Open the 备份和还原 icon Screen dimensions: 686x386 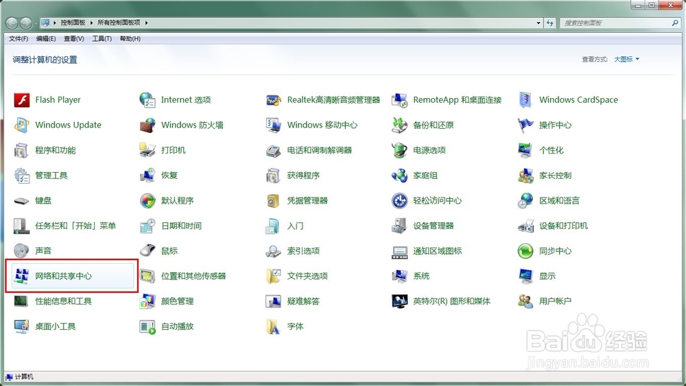tap(399, 125)
